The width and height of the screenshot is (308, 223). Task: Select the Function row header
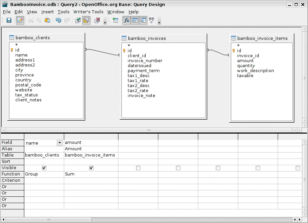coord(12,174)
